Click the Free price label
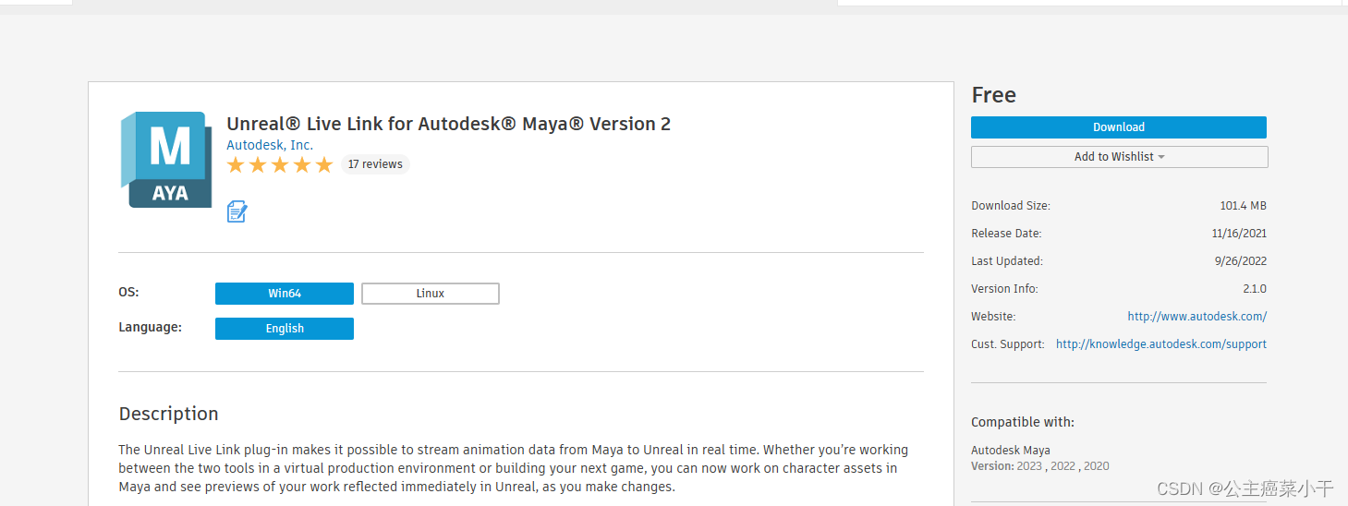Image resolution: width=1348 pixels, height=506 pixels. (994, 95)
